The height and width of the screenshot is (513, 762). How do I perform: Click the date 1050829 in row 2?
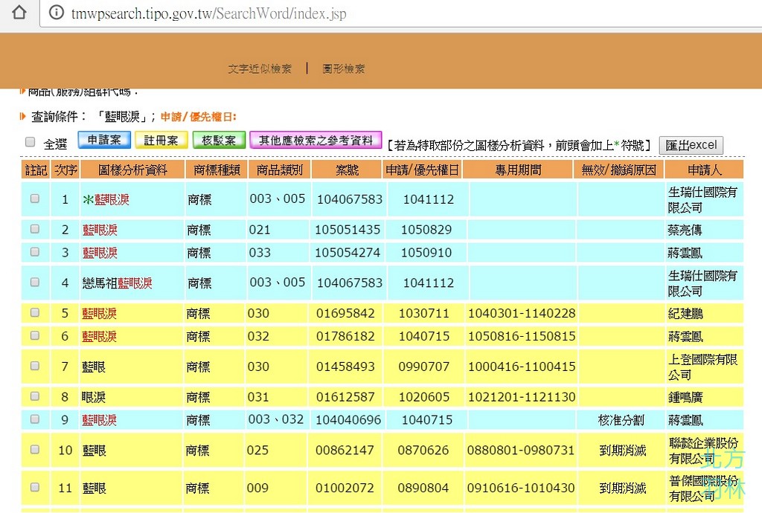426,230
